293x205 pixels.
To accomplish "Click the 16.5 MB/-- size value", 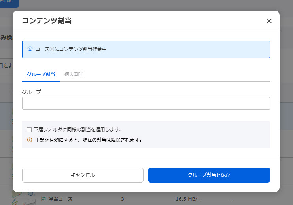I will pyautogui.click(x=188, y=199).
